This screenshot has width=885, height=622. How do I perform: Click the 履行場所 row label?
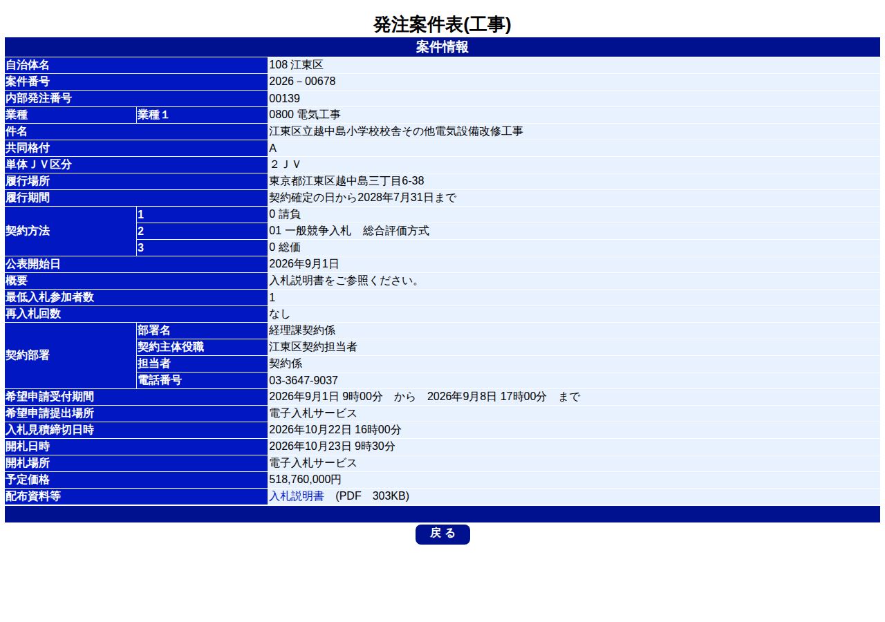click(136, 181)
